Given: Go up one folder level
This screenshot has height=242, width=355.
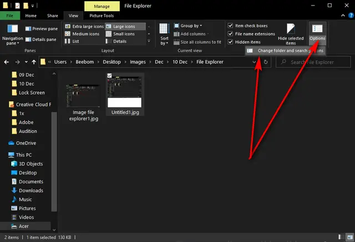Looking at the screenshot, I should click(x=34, y=62).
